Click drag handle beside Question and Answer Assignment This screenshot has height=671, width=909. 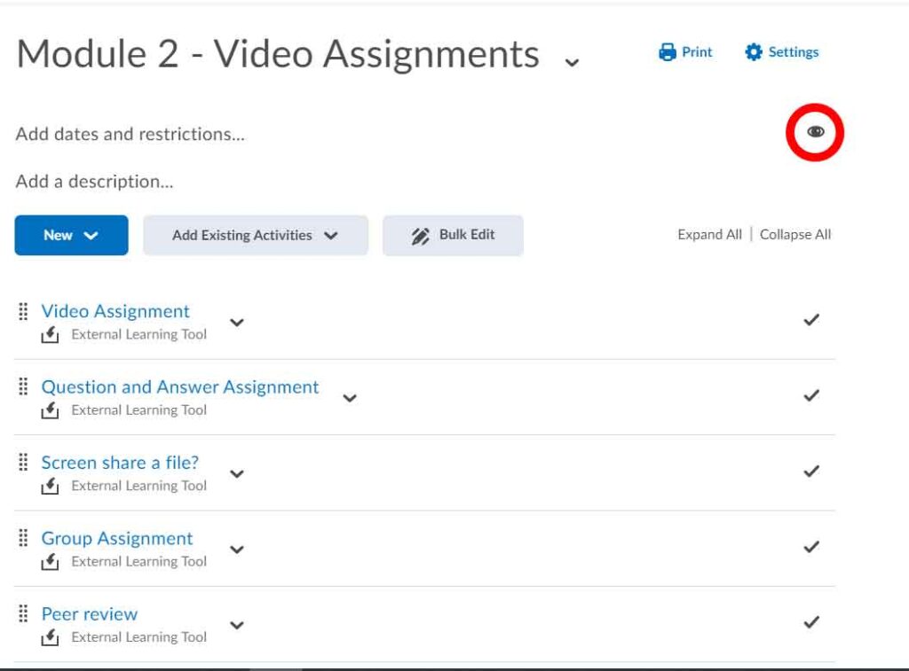click(x=23, y=386)
